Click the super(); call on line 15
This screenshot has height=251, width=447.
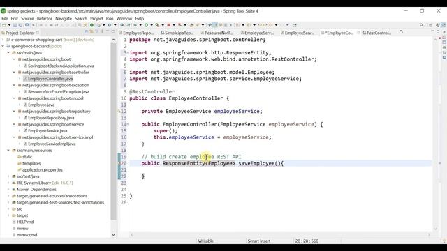[166, 131]
